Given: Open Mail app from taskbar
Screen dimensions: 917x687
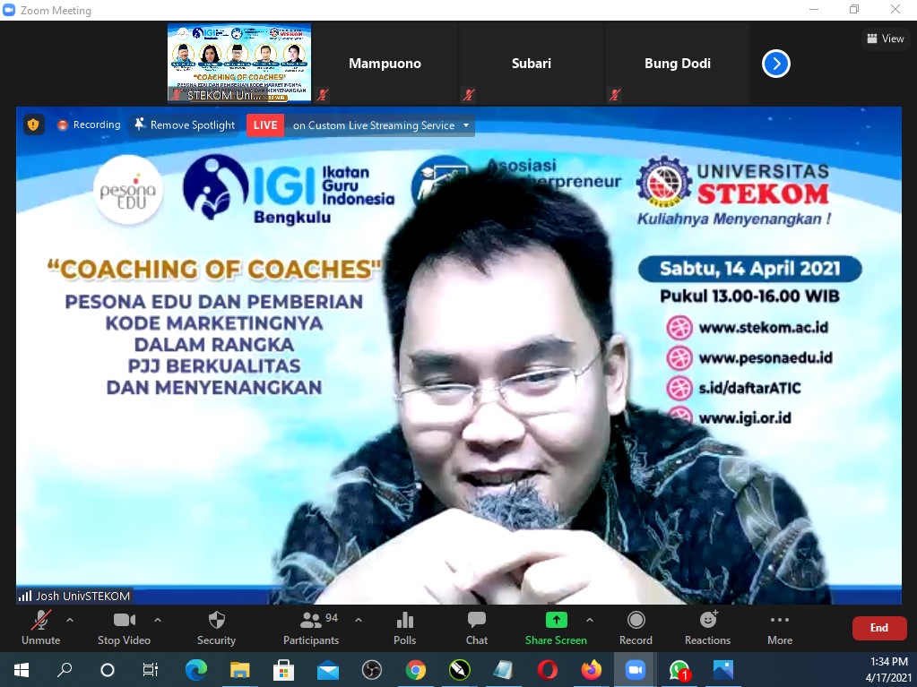Looking at the screenshot, I should [328, 669].
